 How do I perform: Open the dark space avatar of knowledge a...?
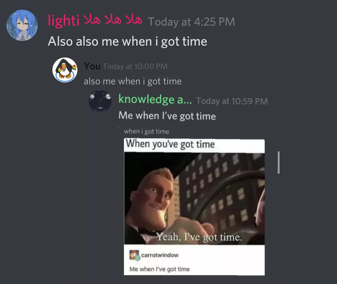point(100,101)
